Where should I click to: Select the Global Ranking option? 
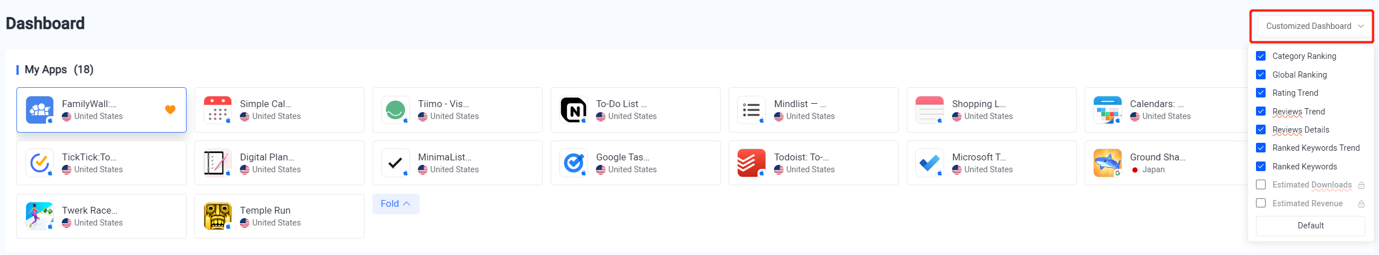(1300, 75)
